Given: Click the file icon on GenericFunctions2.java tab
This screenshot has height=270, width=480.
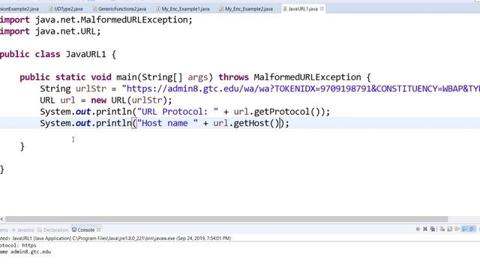Looking at the screenshot, I should pos(95,9).
